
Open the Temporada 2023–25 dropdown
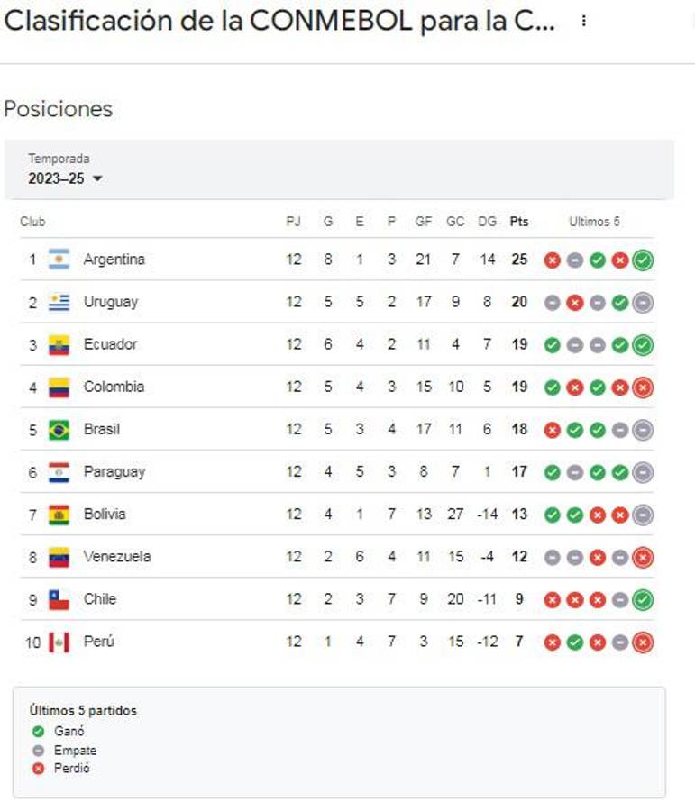65,178
